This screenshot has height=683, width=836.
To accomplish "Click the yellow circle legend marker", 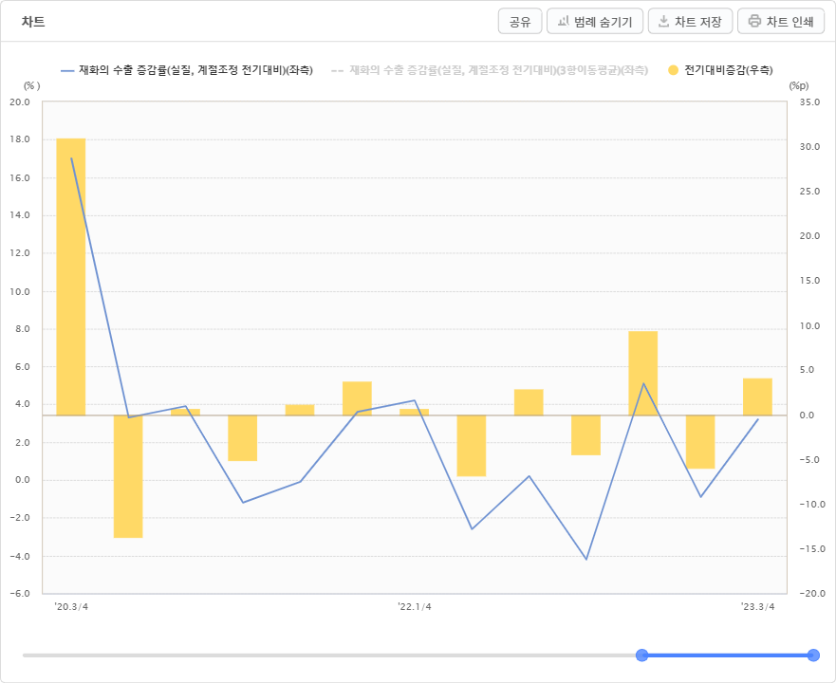I will point(674,70).
